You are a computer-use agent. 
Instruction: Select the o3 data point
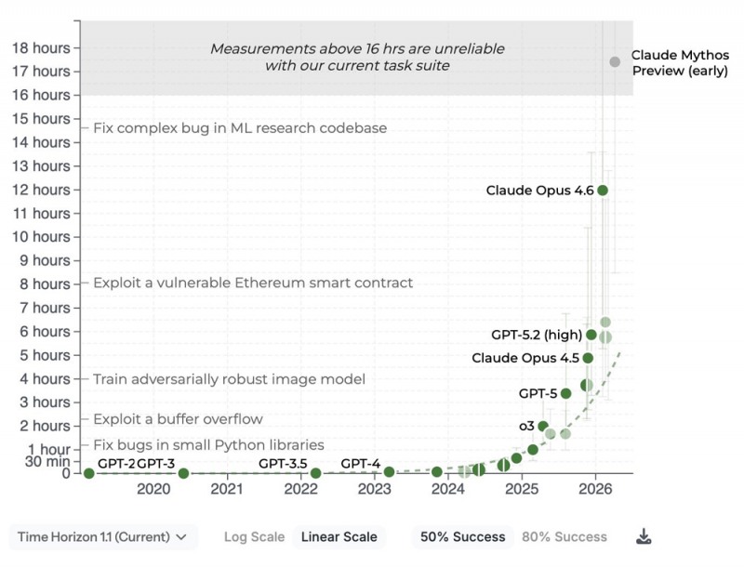tap(543, 427)
